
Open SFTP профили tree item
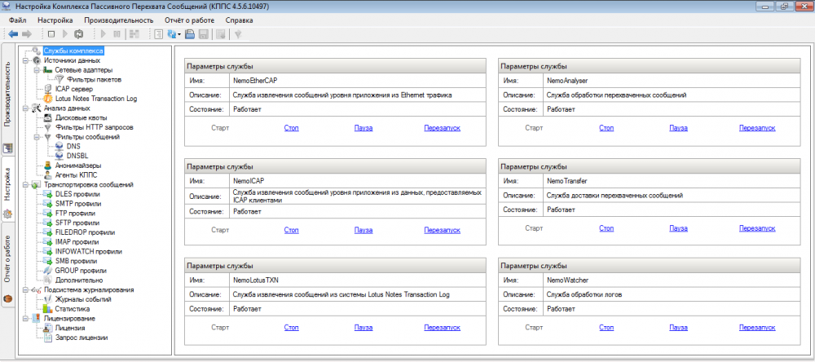coord(77,223)
